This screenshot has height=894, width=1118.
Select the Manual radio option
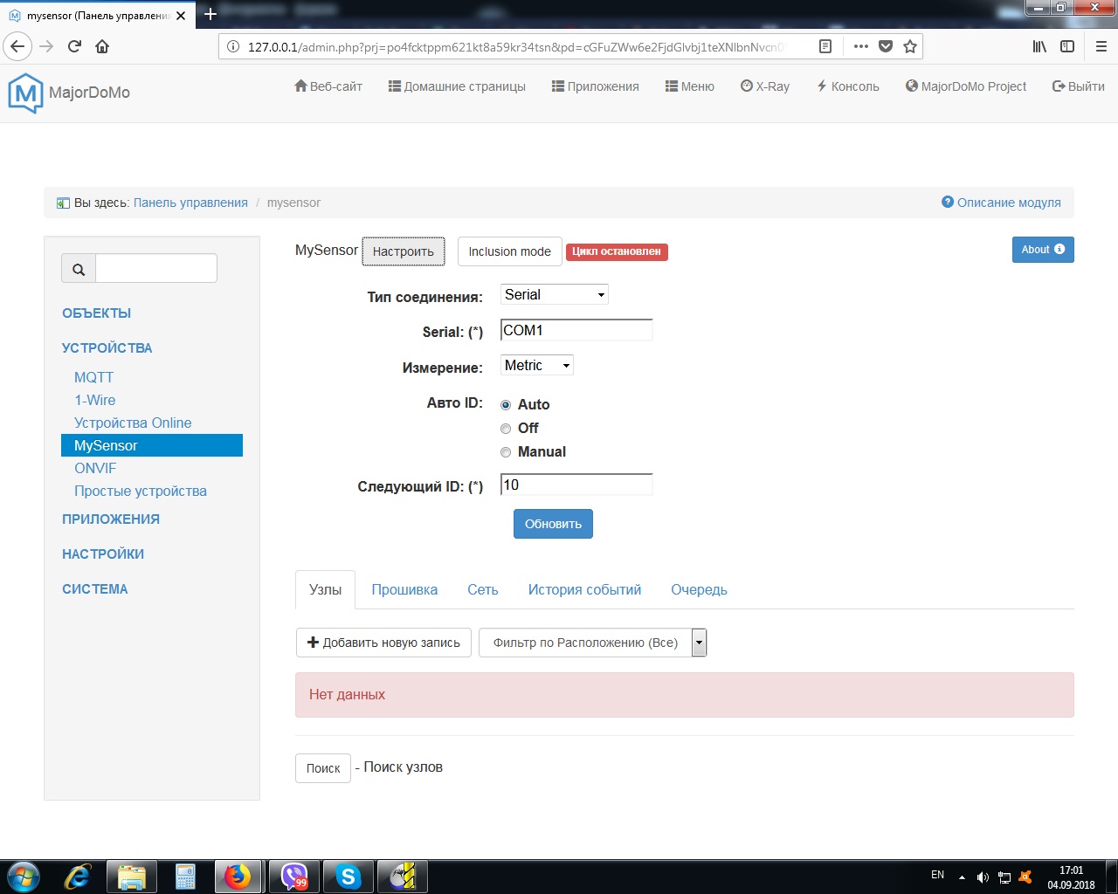(506, 452)
